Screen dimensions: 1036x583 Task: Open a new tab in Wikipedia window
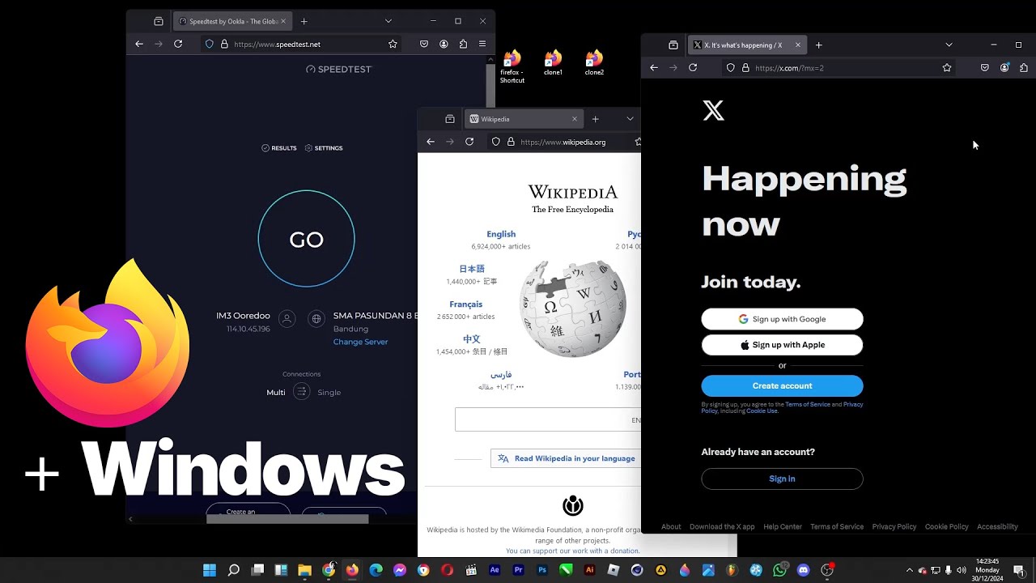click(x=595, y=119)
